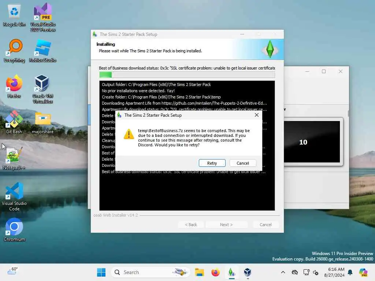This screenshot has width=375, height=281.
Task: Open Visual Studio Code desktop icon
Action: pos(14,196)
